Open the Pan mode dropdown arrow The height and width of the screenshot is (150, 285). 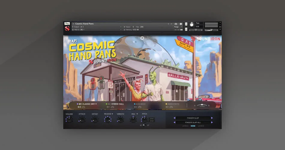(x=137, y=114)
